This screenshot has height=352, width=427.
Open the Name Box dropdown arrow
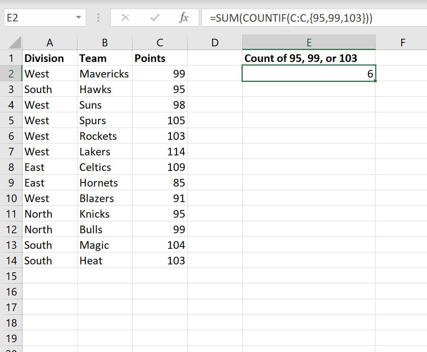pyautogui.click(x=79, y=17)
